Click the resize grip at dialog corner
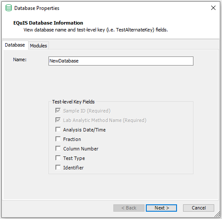The image size is (222, 219). pyautogui.click(x=217, y=215)
